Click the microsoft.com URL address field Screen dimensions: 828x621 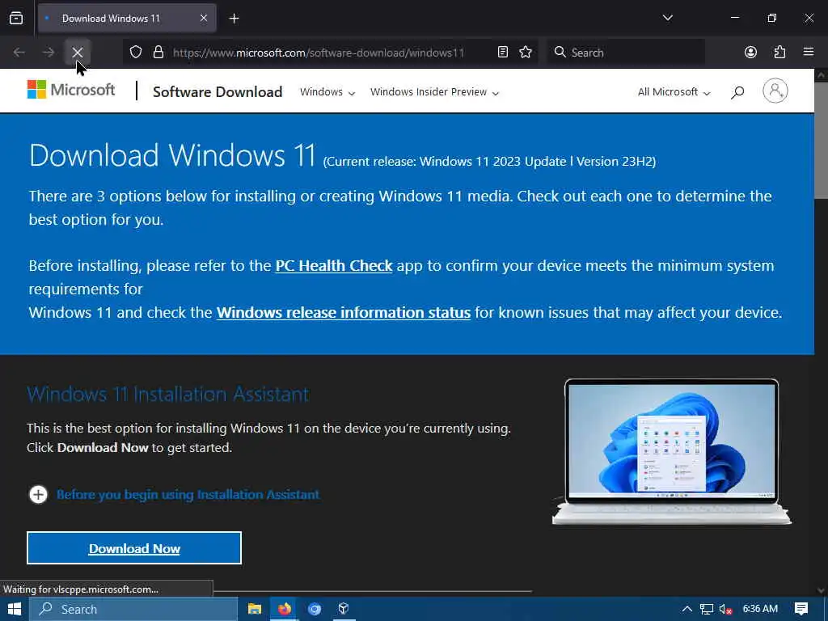click(x=319, y=53)
